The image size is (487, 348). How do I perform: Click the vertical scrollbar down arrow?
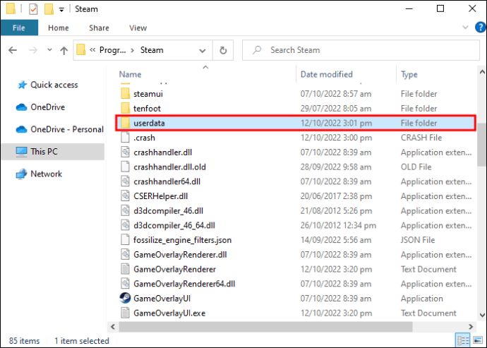[482, 315]
